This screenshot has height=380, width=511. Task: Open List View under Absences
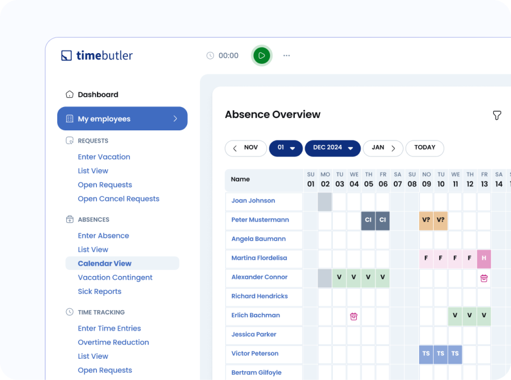pyautogui.click(x=93, y=250)
